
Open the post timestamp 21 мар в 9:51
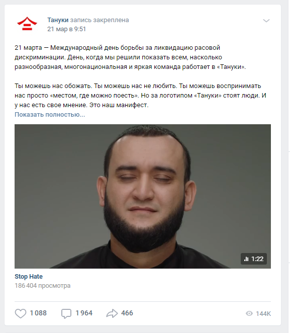pyautogui.click(x=66, y=29)
